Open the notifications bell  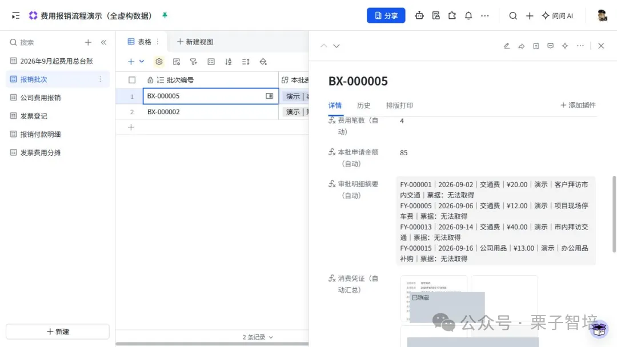coord(468,16)
